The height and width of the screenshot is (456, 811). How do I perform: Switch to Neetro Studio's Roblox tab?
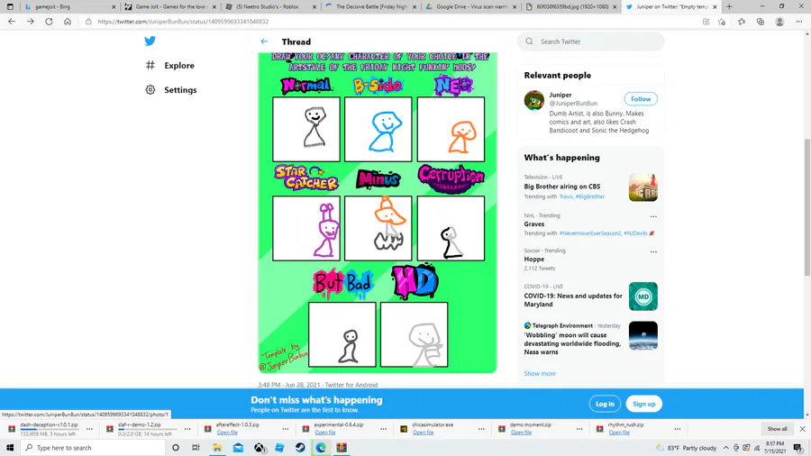[270, 6]
